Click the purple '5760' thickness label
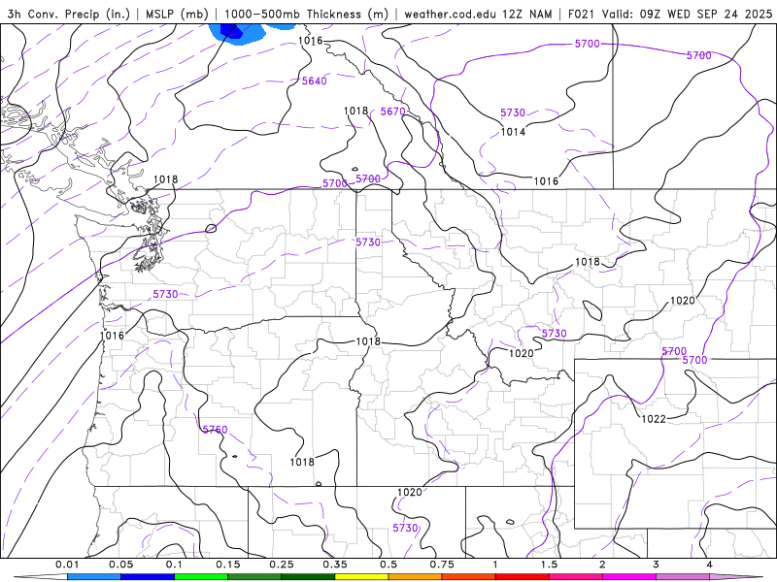Viewport: 777px width, 582px height. coord(215,430)
